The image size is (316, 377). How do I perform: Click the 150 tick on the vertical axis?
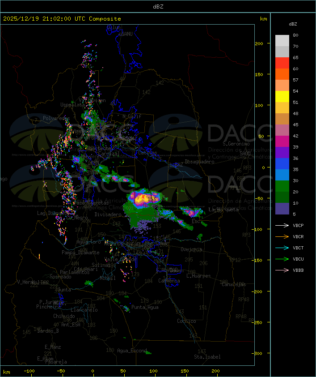click(259, 74)
